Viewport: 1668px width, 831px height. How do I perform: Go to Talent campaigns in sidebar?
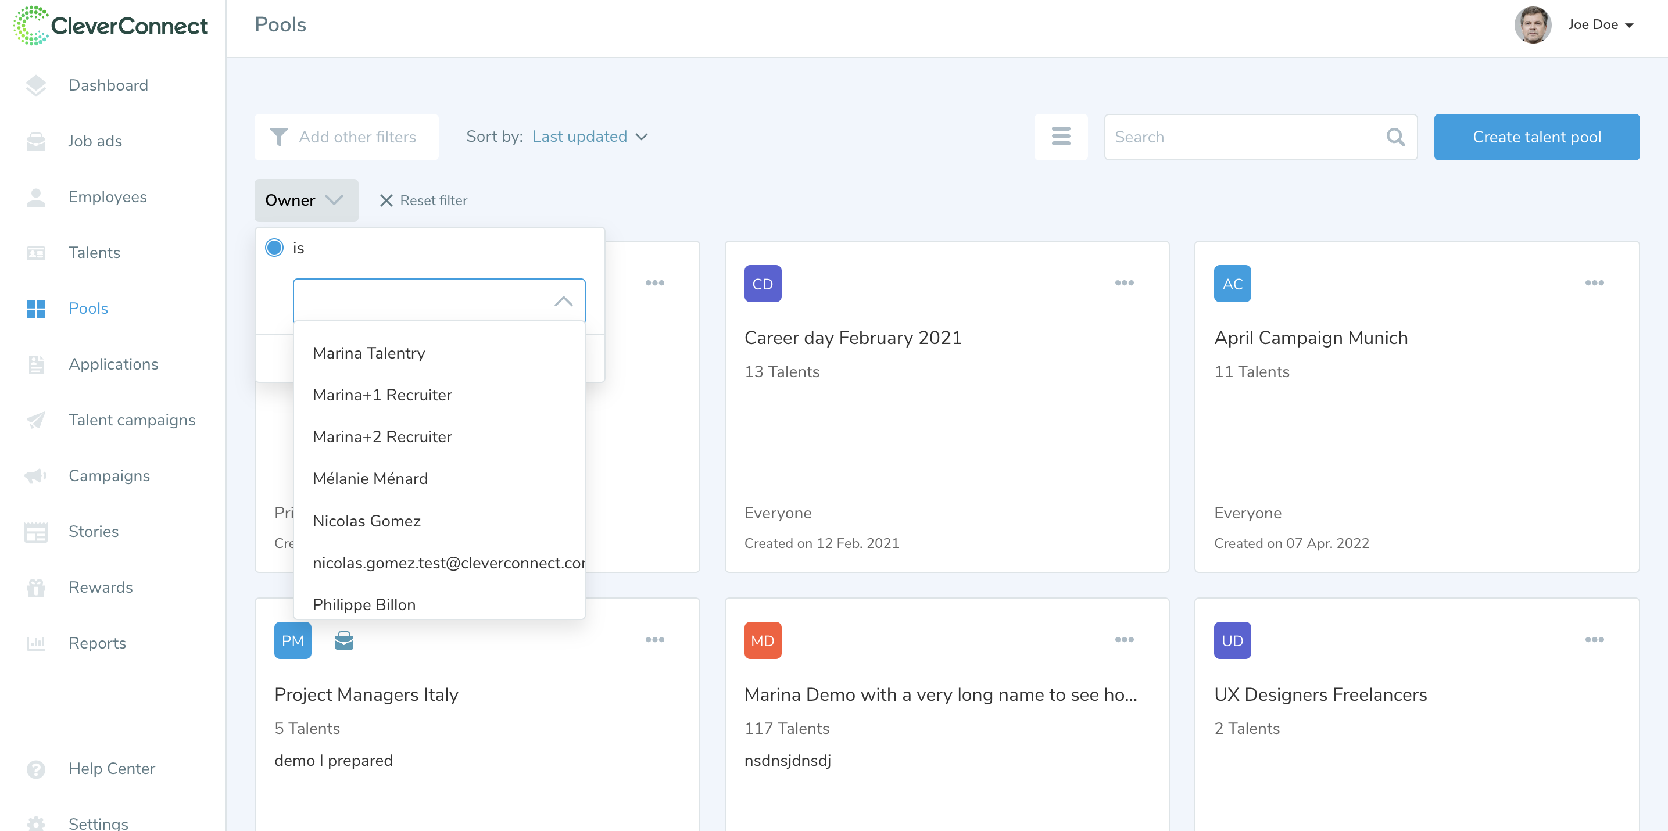pyautogui.click(x=131, y=420)
